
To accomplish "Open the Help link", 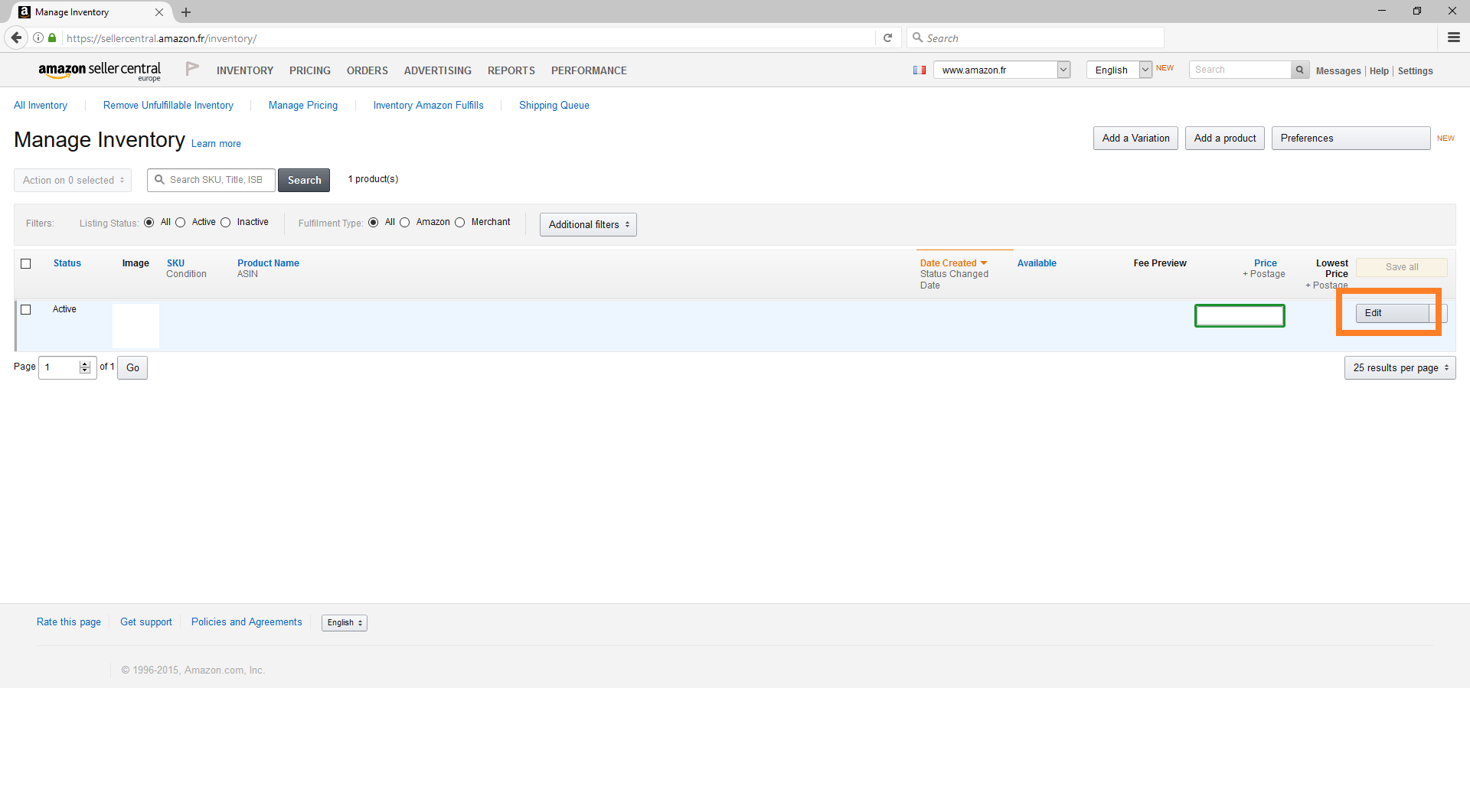I will tap(1379, 71).
